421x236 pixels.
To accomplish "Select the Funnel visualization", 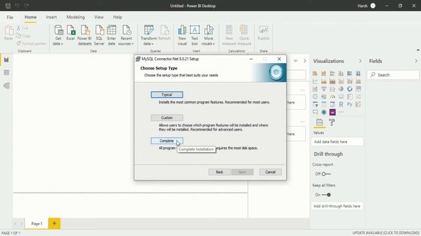I will [x=324, y=89].
